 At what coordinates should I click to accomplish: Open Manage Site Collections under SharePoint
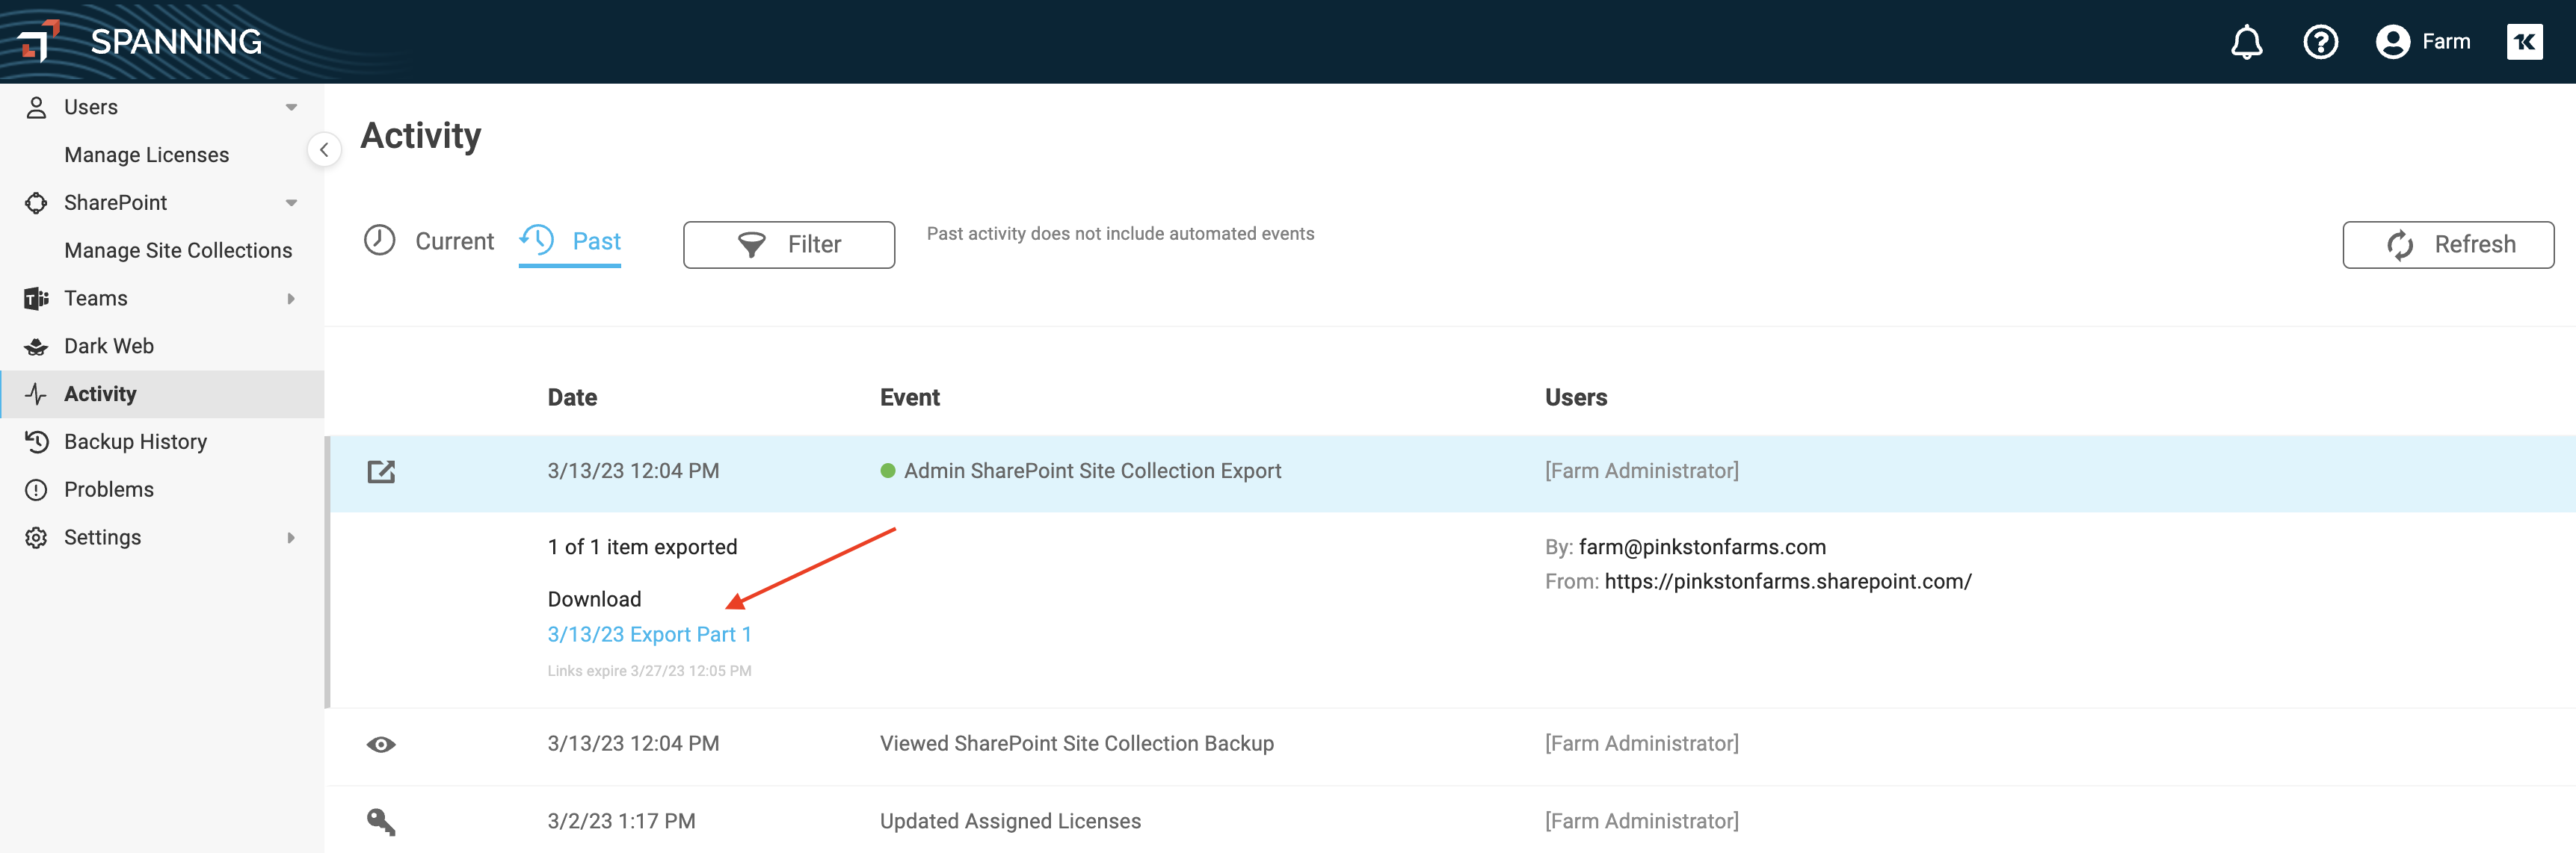[x=179, y=249]
